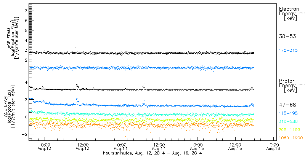Image resolution: width=305 pixels, height=156 pixels.
Task: Click the 310-580 cyan proton legend label
Action: [288, 121]
